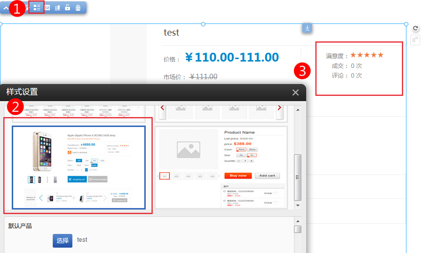Click the 0° rotation angle box
Screen dimensions: 426x253
point(416,40)
